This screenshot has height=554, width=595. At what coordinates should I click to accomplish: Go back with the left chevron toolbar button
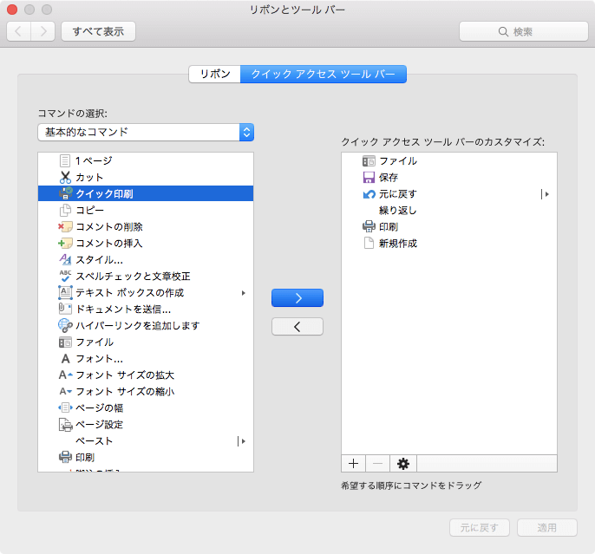point(18,31)
